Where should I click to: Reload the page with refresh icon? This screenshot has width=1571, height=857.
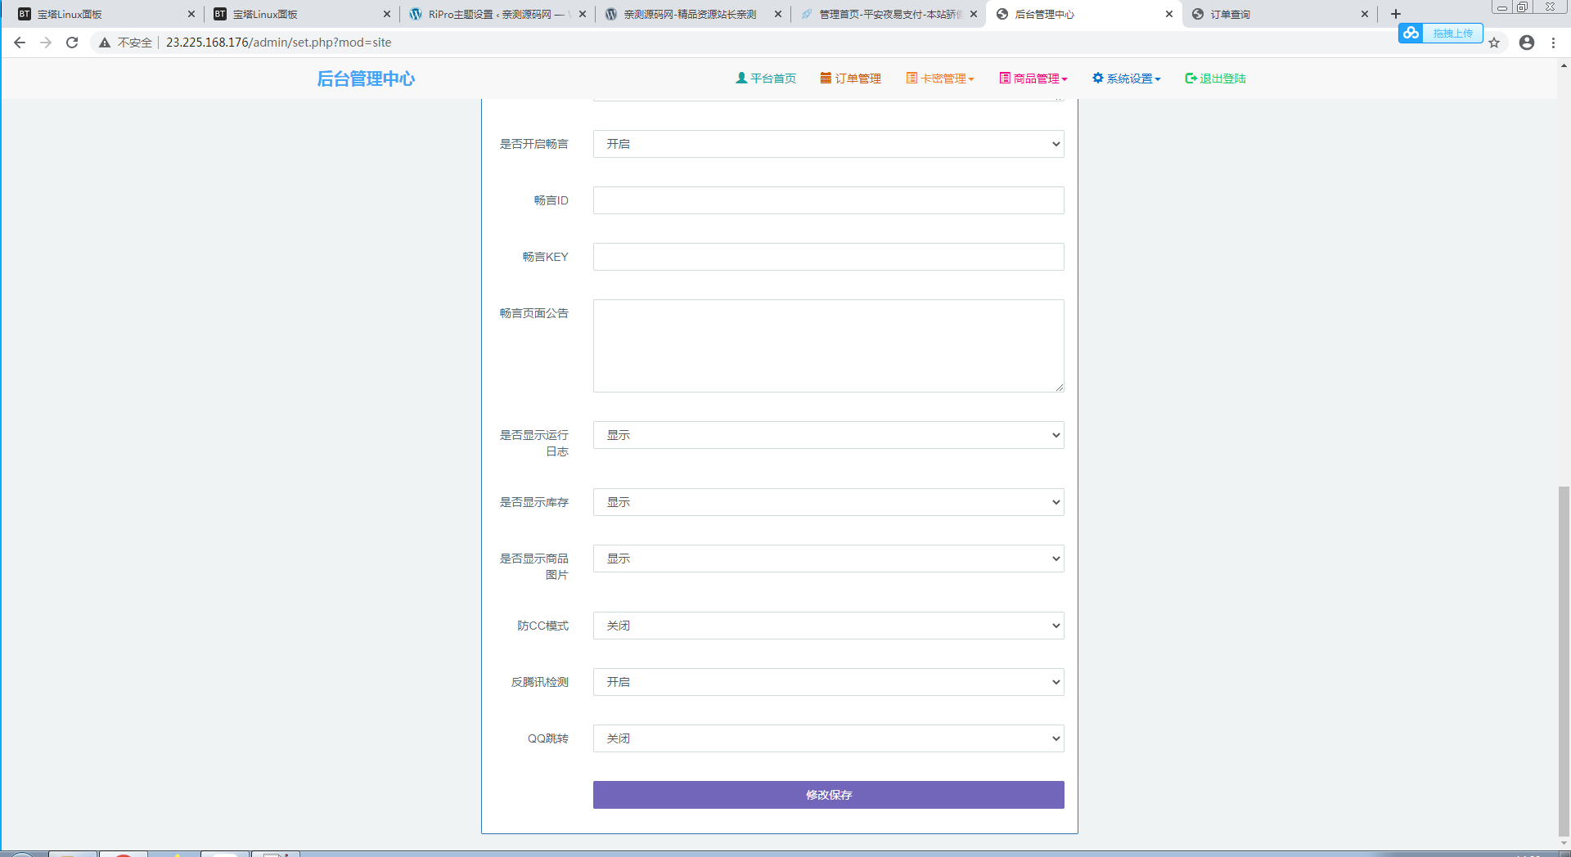(x=72, y=43)
